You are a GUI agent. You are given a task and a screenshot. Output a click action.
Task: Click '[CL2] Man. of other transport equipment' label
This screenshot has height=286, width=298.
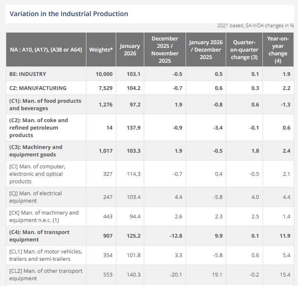pos(45,274)
